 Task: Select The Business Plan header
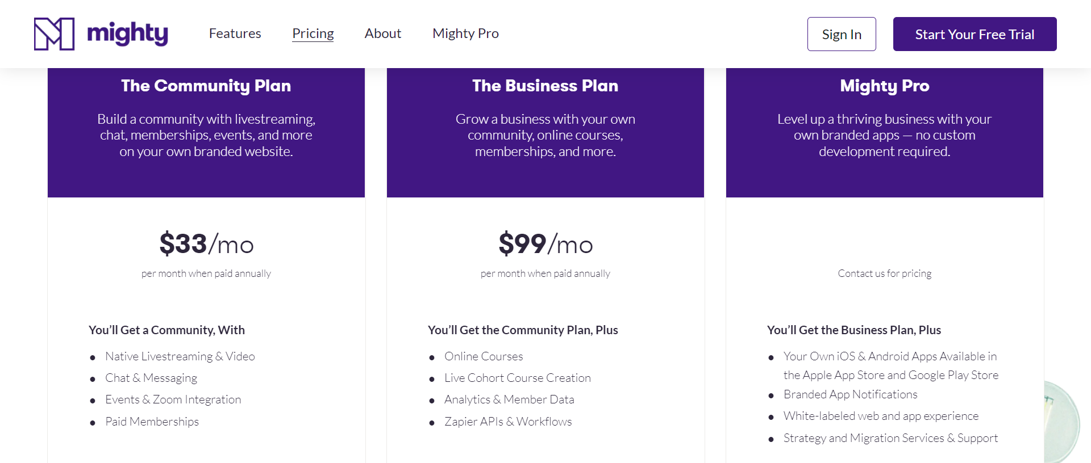coord(545,86)
